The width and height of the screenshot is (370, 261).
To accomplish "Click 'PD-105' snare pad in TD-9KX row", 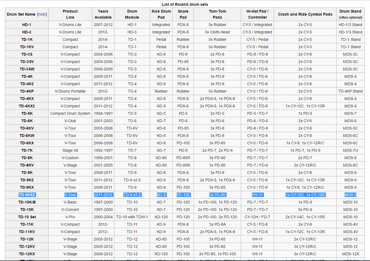I will point(183,187).
